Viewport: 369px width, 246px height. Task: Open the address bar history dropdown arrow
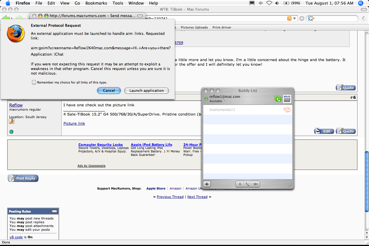[x=294, y=18]
